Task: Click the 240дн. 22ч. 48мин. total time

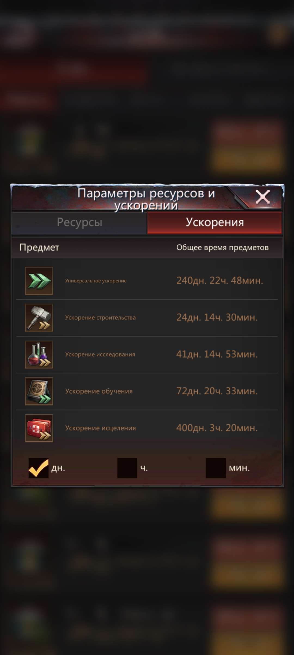Action: (x=220, y=281)
